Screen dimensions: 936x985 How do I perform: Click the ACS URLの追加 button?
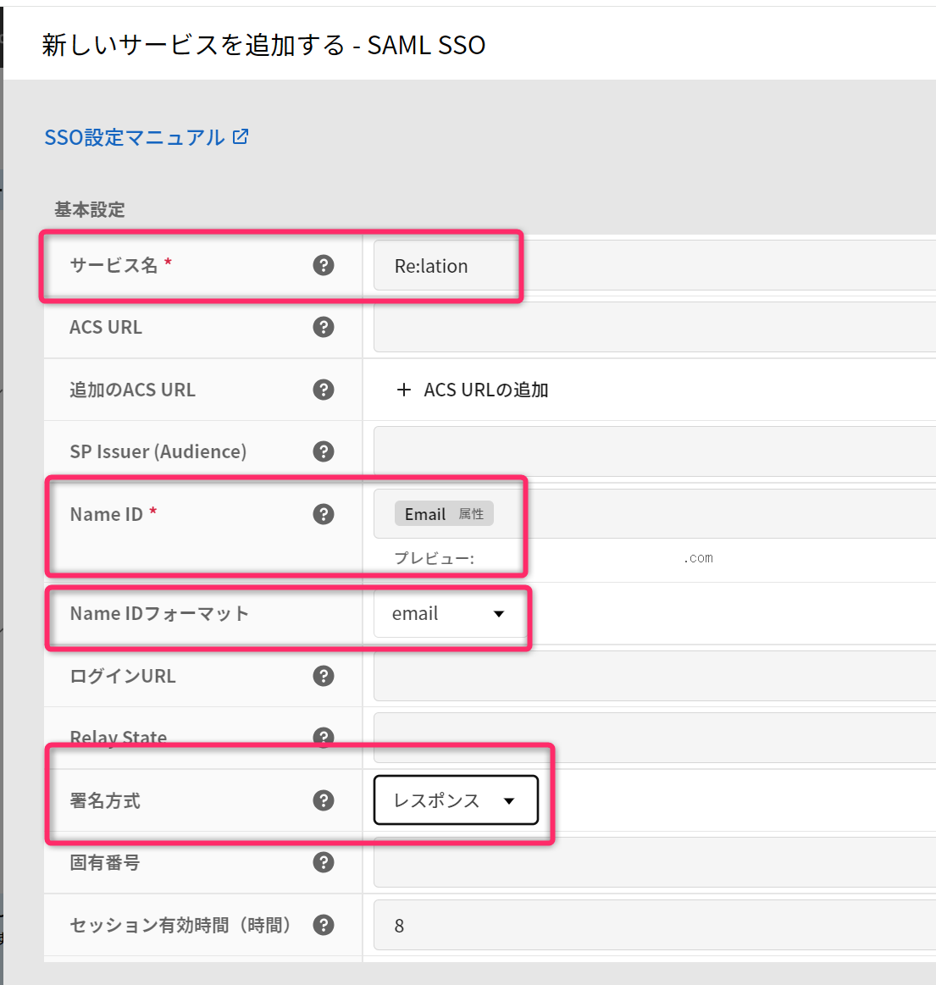[473, 390]
